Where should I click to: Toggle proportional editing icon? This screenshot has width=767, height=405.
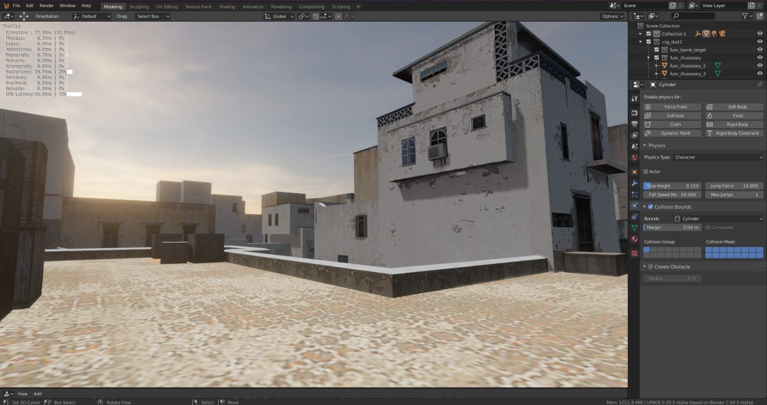[339, 16]
